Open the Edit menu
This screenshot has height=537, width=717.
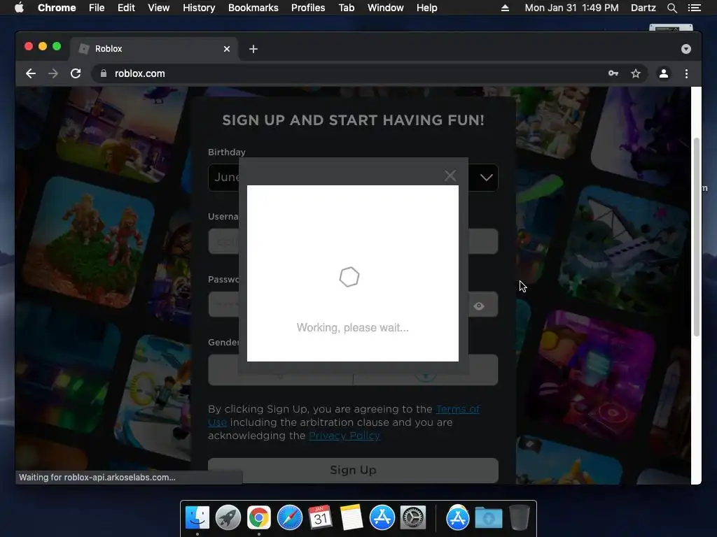pos(126,8)
